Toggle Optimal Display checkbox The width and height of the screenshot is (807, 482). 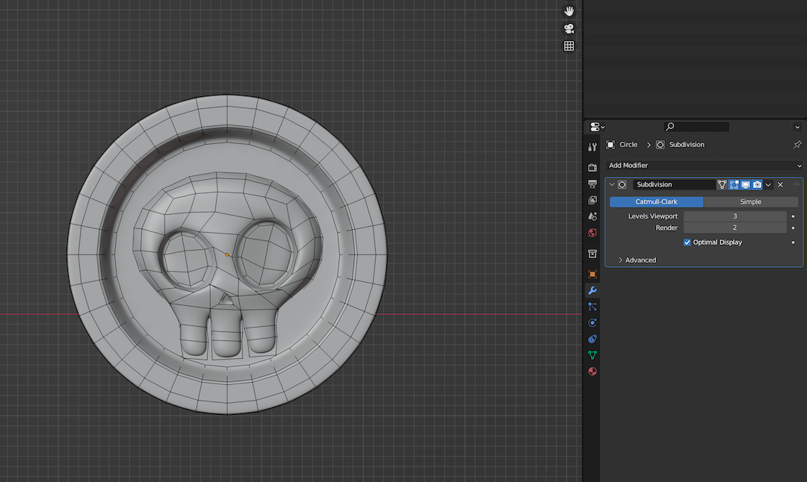tap(687, 242)
